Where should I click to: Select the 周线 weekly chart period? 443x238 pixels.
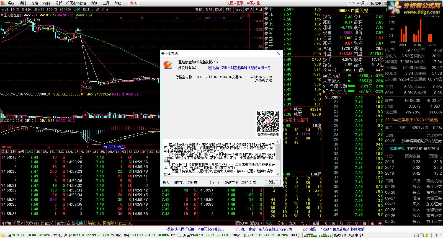(86, 9)
